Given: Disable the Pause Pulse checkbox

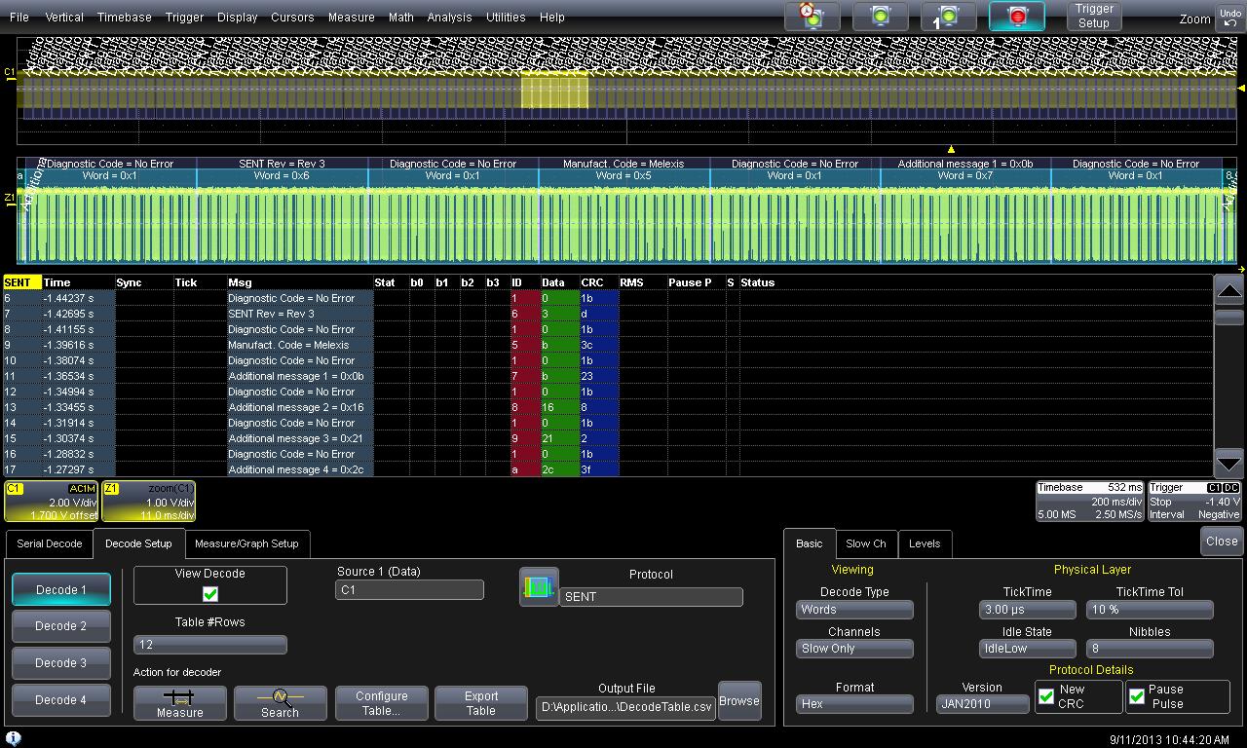Looking at the screenshot, I should click(1137, 696).
